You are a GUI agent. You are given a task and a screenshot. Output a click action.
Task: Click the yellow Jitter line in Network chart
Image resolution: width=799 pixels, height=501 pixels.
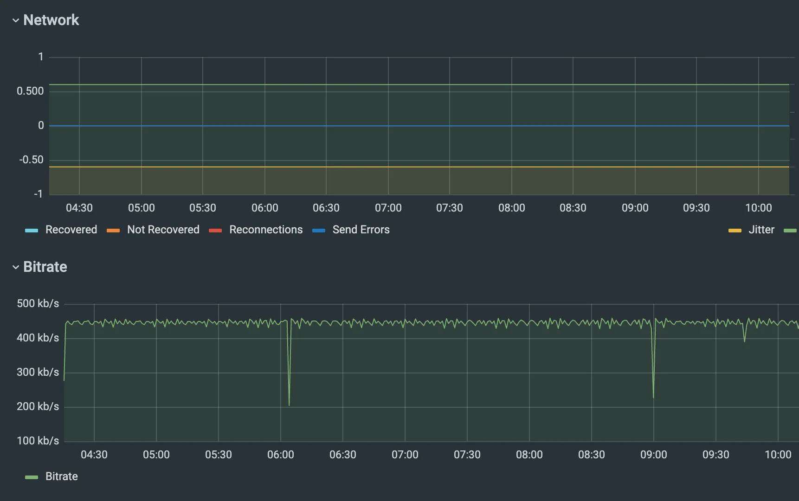pos(419,167)
